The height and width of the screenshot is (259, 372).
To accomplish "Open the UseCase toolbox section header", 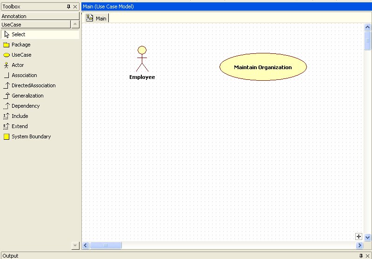I will [x=36, y=25].
